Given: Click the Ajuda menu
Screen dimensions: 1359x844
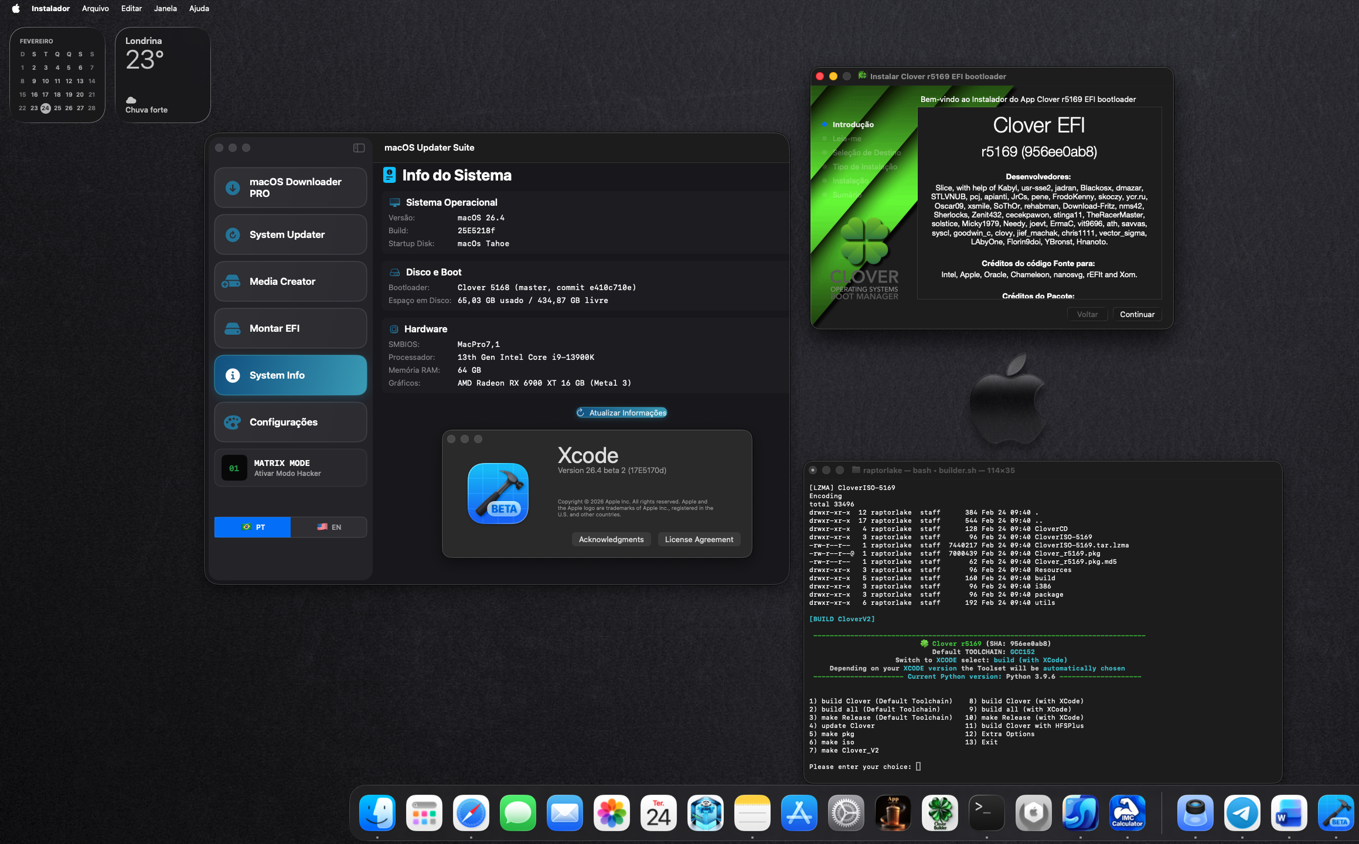Looking at the screenshot, I should (199, 8).
